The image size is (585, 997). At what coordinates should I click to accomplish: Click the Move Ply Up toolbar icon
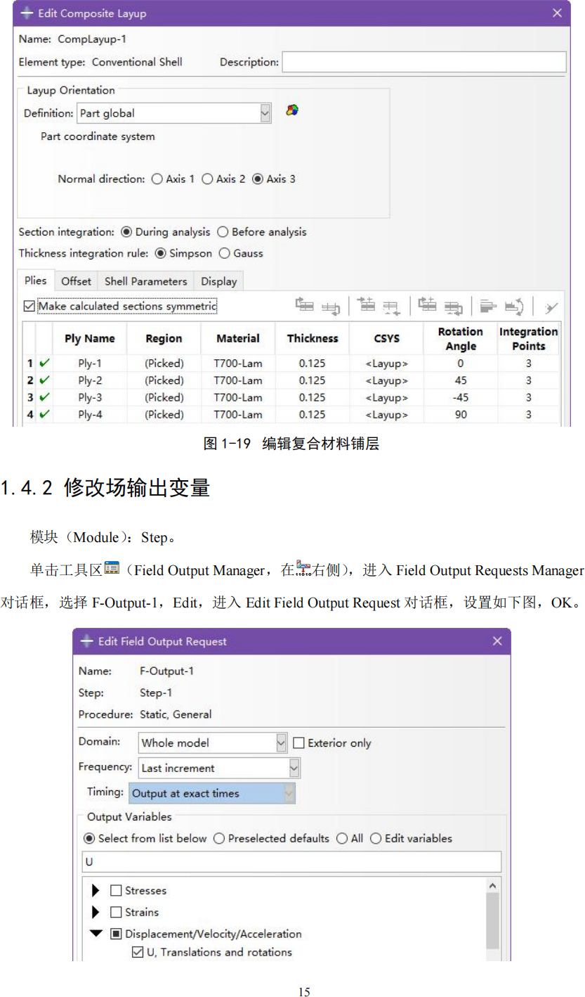(x=304, y=305)
